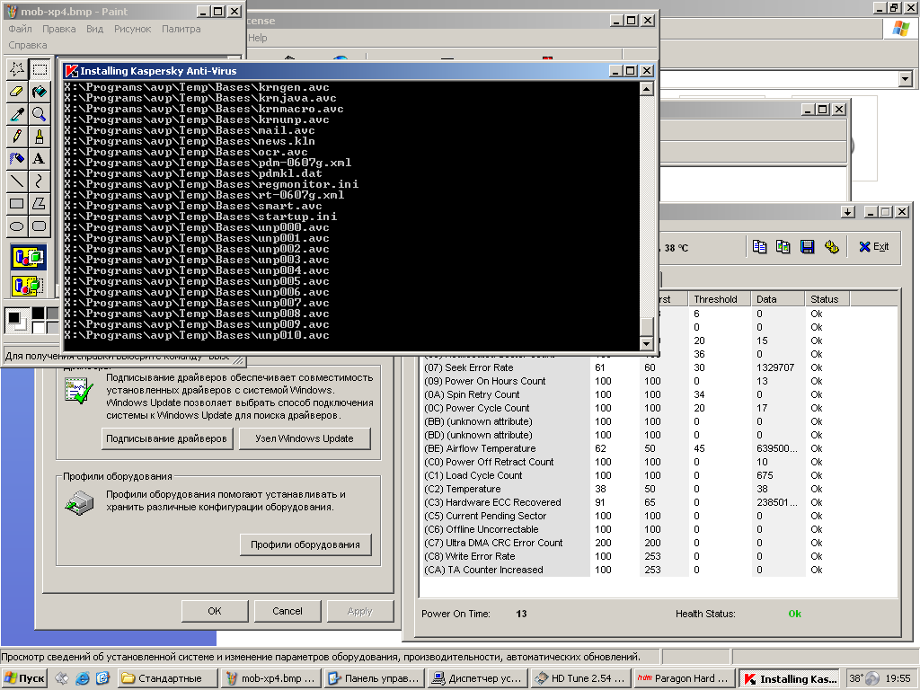Click HD Tune's copy text info icon
The width and height of the screenshot is (920, 690).
point(760,247)
